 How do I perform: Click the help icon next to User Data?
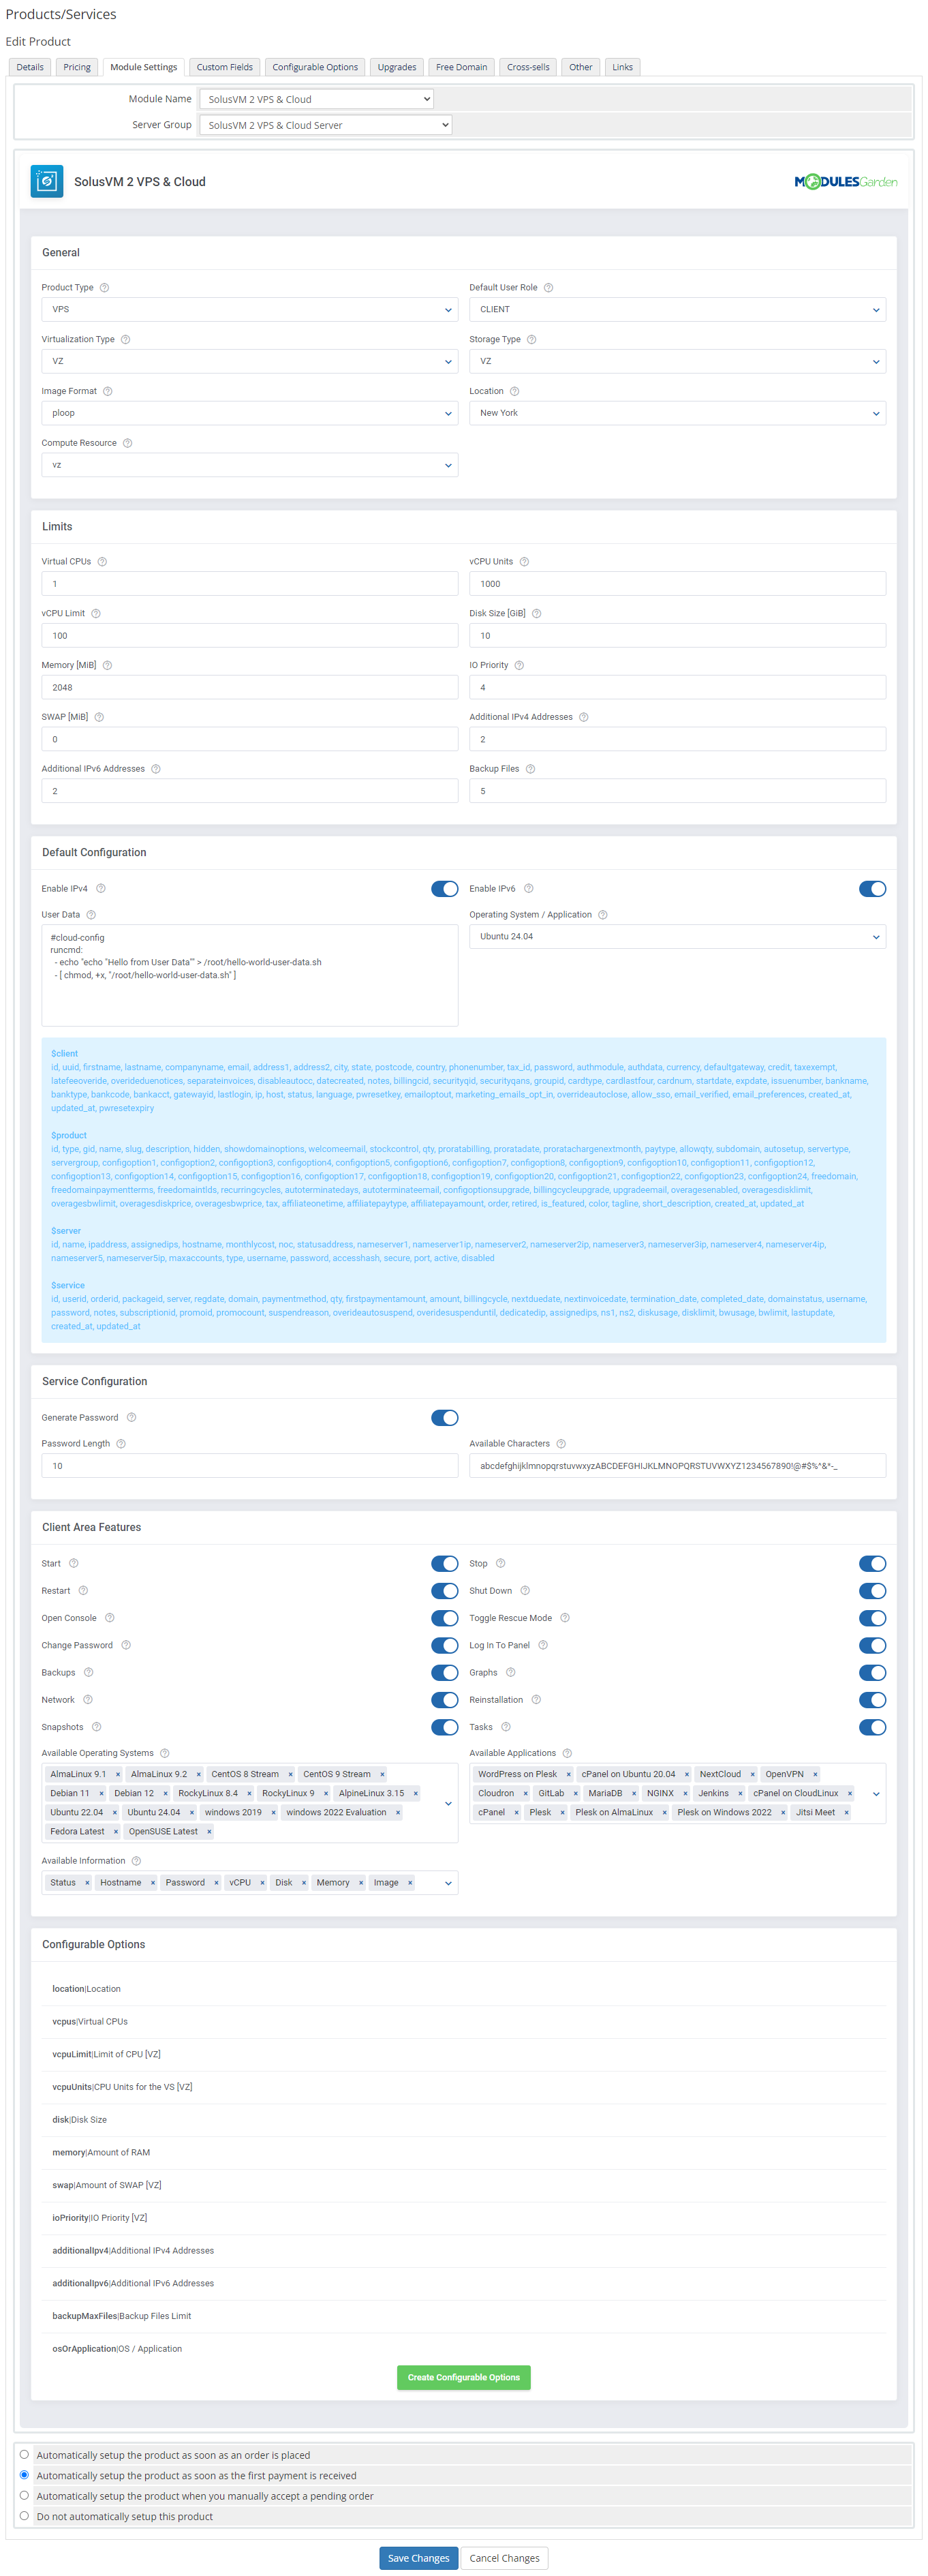click(91, 915)
